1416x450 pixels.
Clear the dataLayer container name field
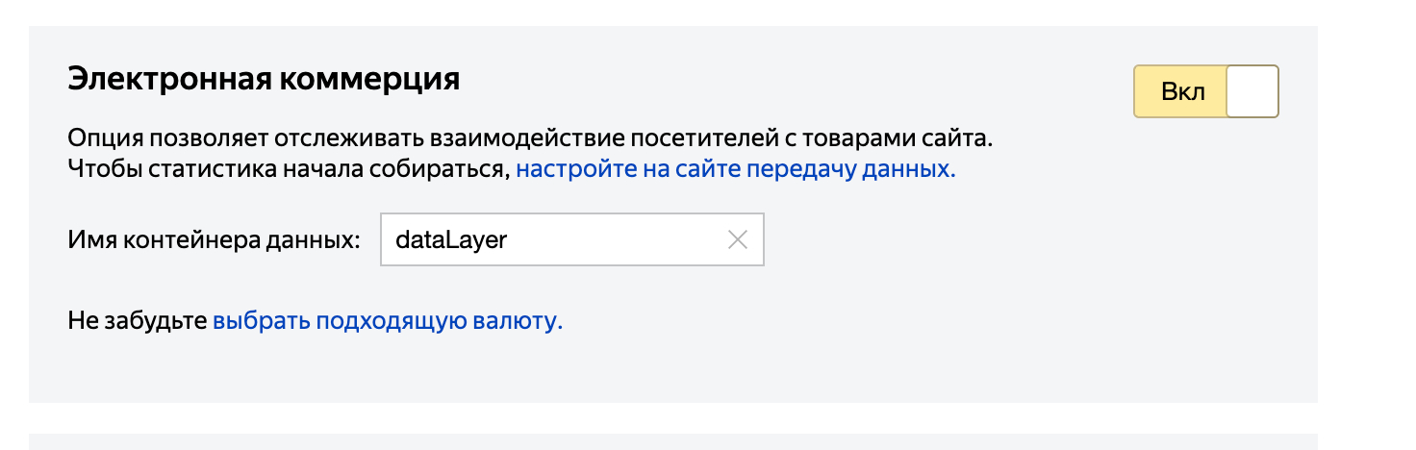click(738, 240)
